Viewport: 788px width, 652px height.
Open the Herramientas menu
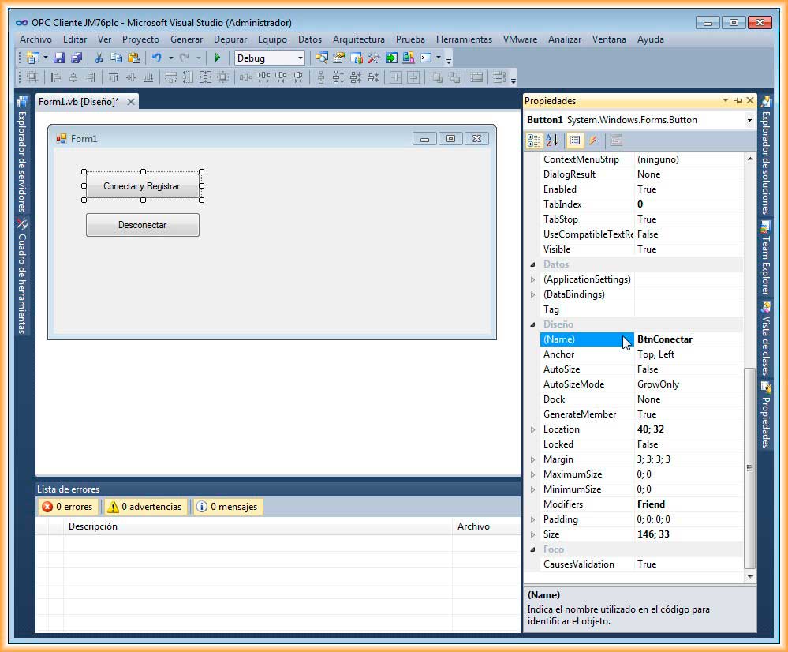(x=464, y=39)
